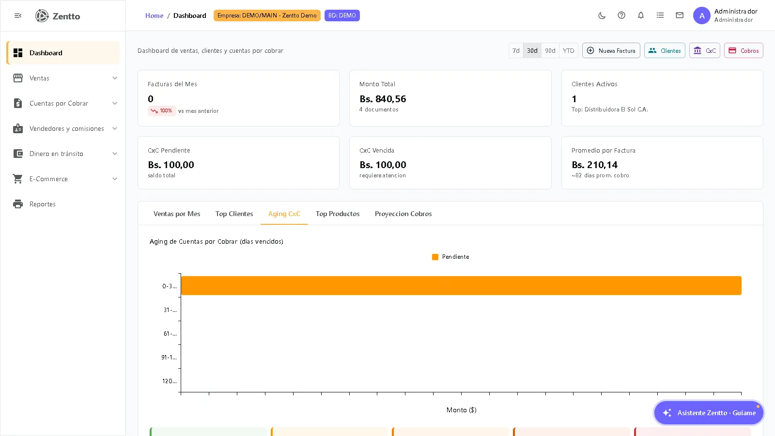Click the Cuentas por Cobrar document icon
Viewport: 775px width, 436px height.
(x=18, y=103)
